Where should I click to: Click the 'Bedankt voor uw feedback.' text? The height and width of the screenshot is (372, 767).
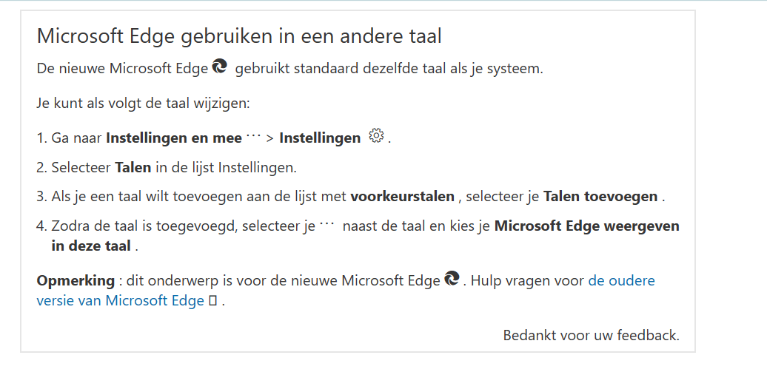coord(592,335)
